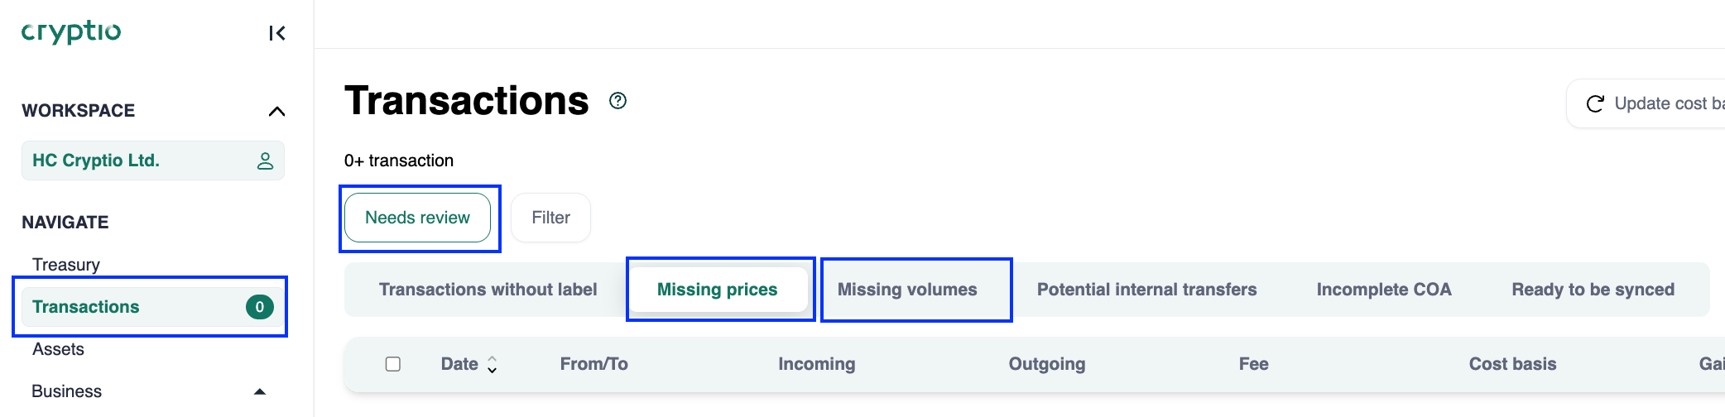Switch to the Incomplete COA tab
1725x417 pixels.
click(1384, 290)
